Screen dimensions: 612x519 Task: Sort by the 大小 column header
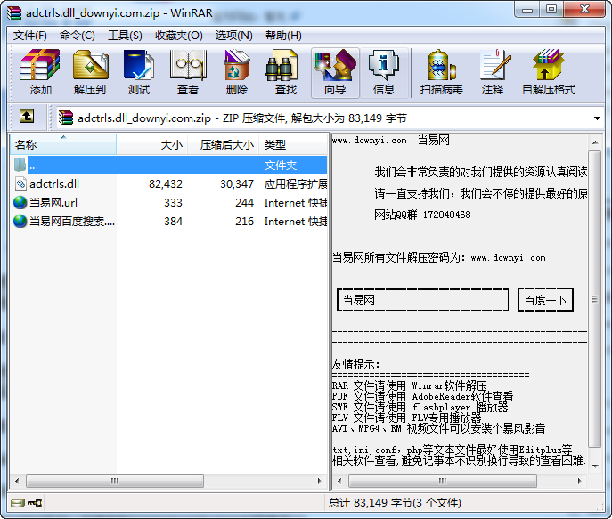coord(152,145)
